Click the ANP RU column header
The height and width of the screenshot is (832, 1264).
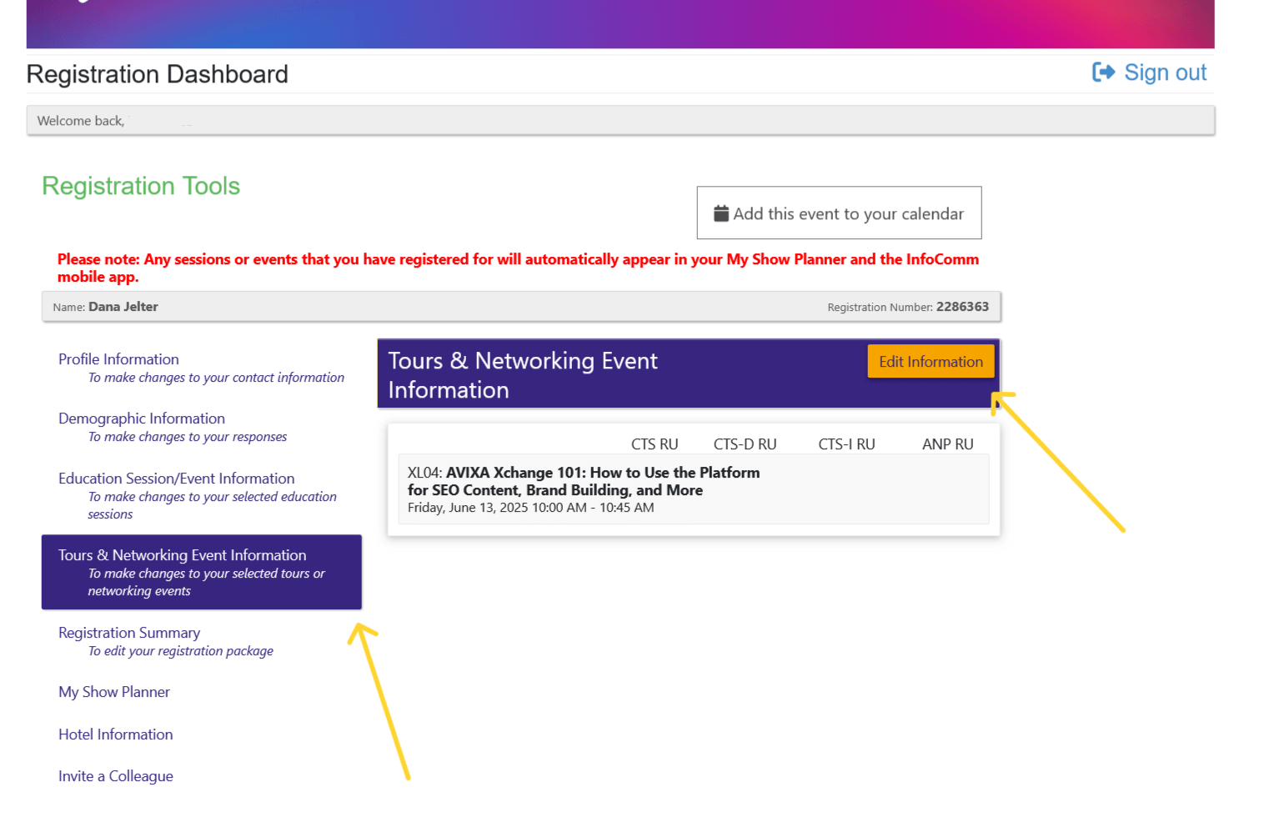click(947, 444)
